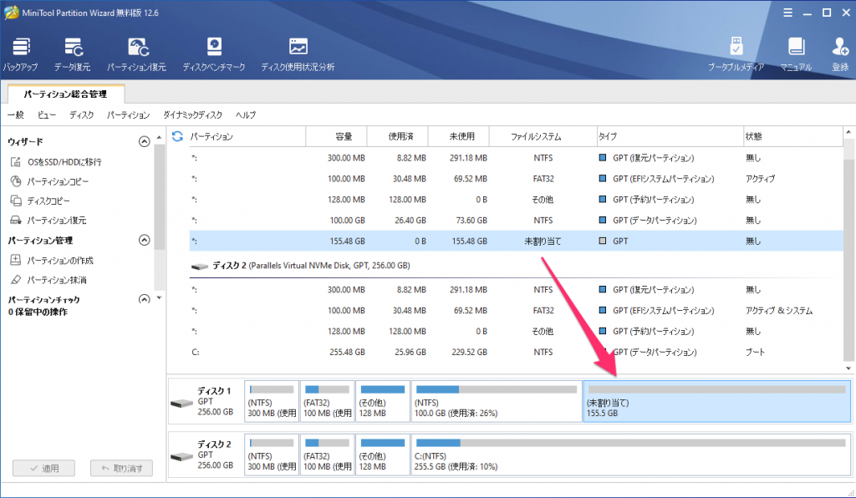Screen dimensions: 856x498
Task: Click the 取り消す undo button
Action: click(121, 468)
